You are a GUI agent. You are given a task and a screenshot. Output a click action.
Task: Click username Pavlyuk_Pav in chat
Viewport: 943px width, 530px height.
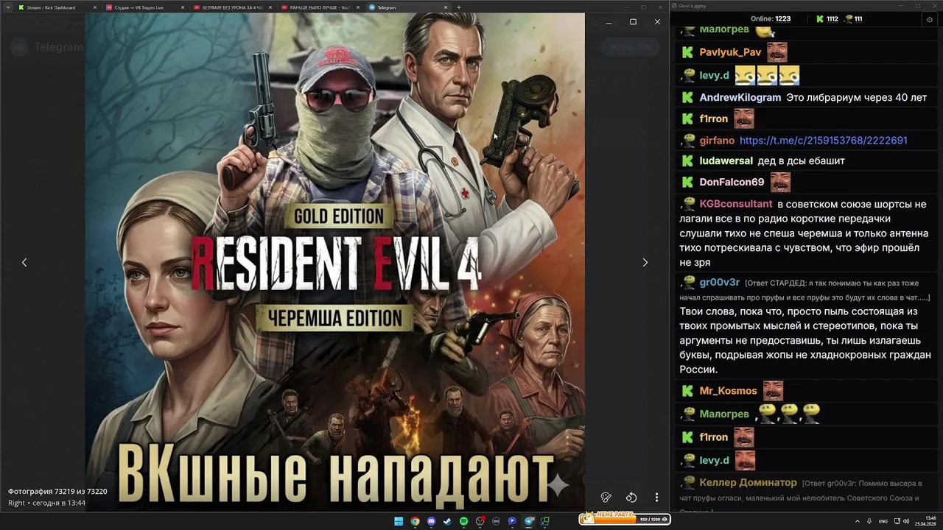coord(730,52)
